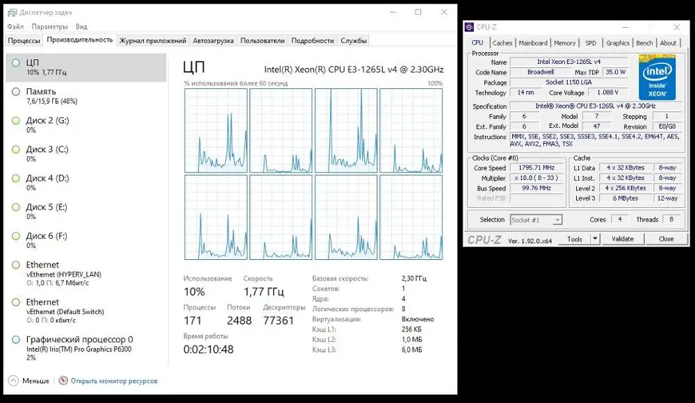The height and width of the screenshot is (403, 695).
Task: Switch to the Автозагрузка tab
Action: (213, 41)
